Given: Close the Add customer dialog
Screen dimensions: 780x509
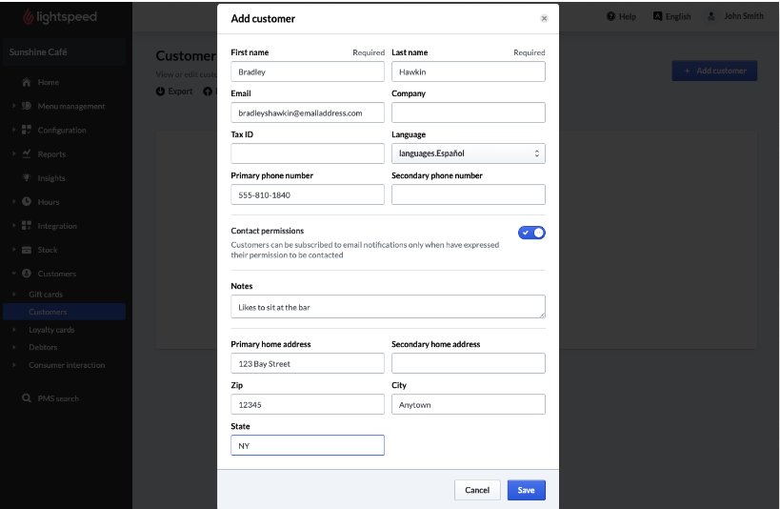Looking at the screenshot, I should pos(544,18).
